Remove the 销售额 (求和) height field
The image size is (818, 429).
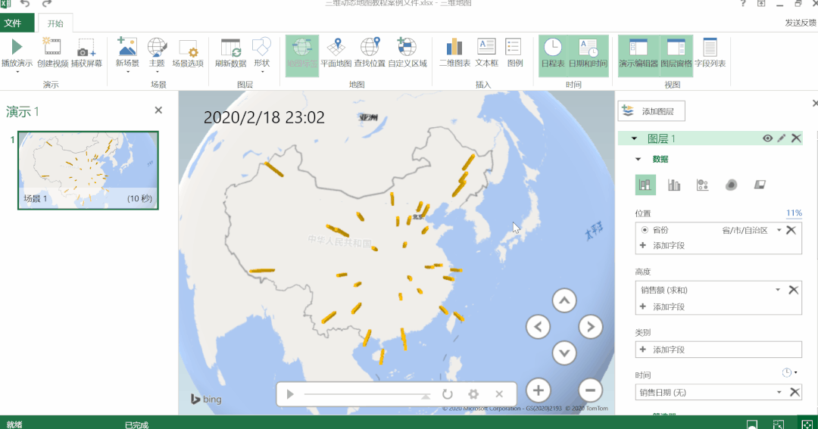click(793, 290)
